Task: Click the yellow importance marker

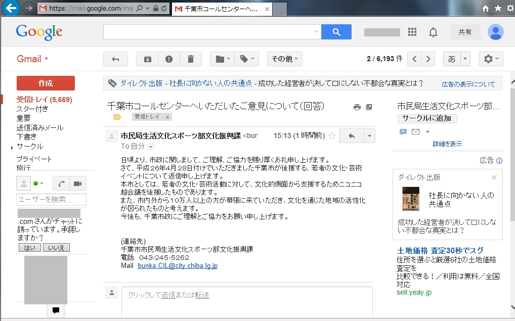Action: [117, 117]
